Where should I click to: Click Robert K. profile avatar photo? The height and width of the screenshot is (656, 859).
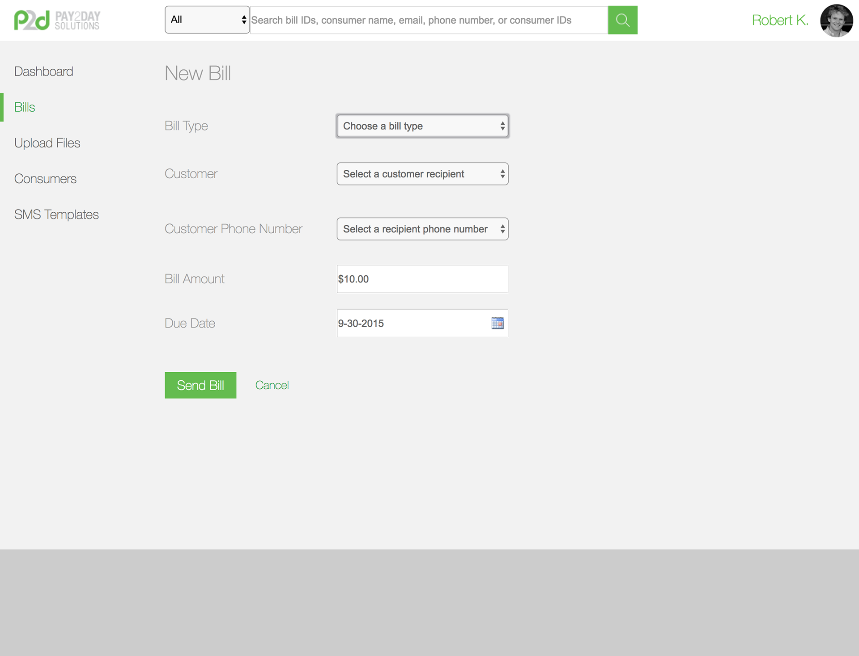[836, 21]
